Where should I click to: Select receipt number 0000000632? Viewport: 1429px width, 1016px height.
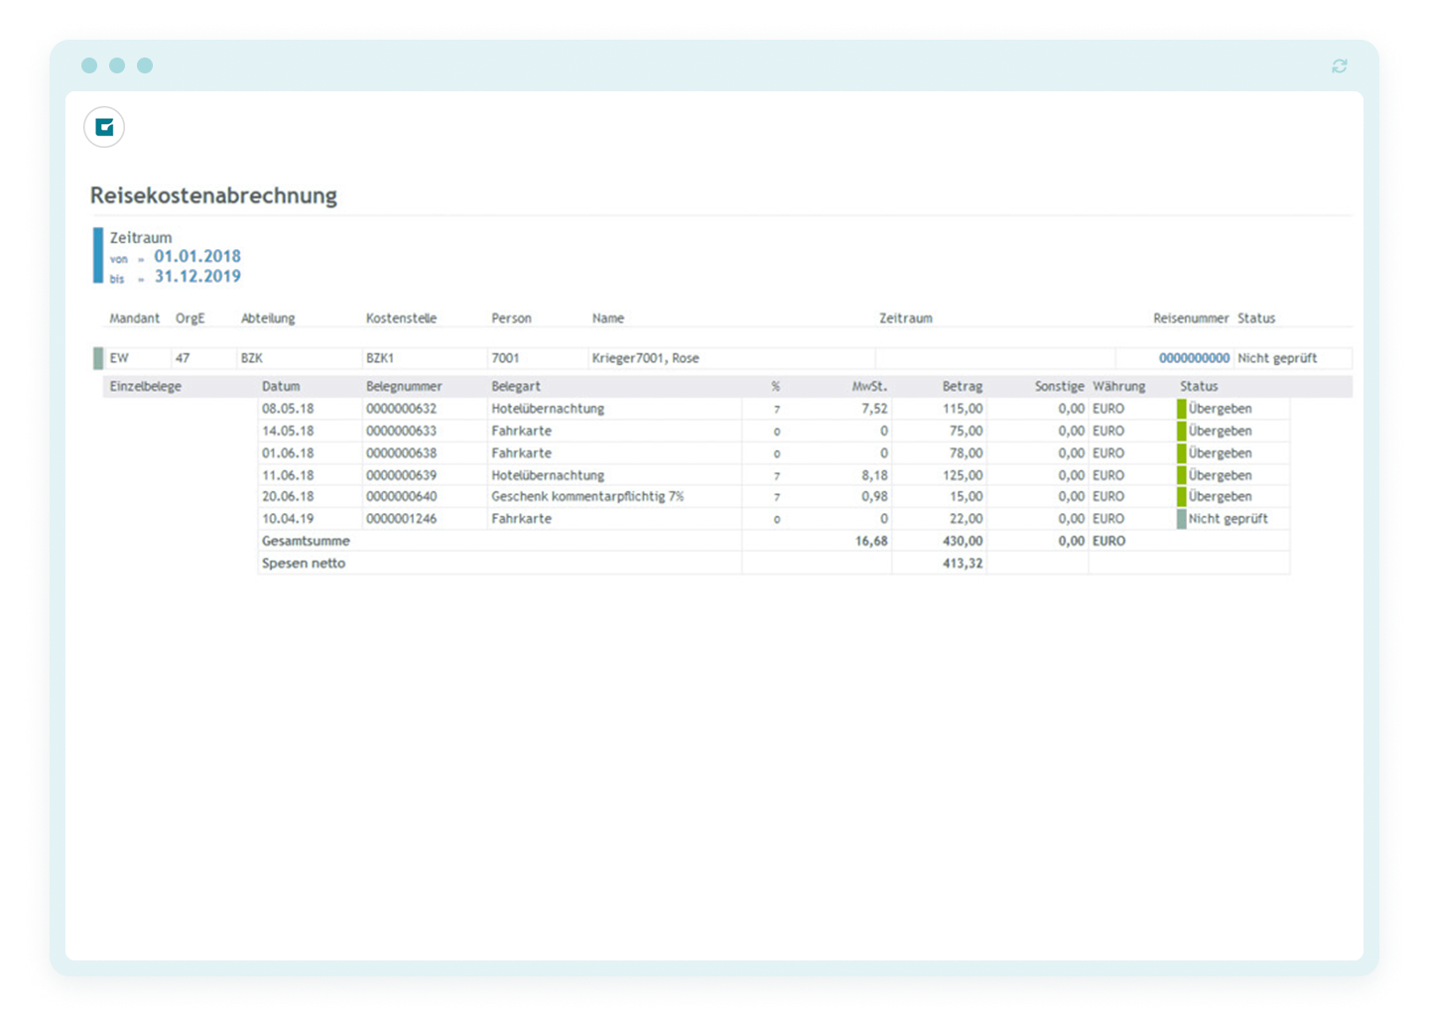point(401,409)
